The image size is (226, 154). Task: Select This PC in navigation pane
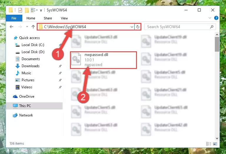(x=34, y=106)
